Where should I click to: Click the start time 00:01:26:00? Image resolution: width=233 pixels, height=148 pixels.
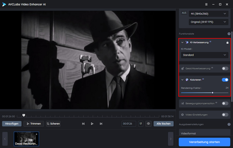pyautogui.click(x=8, y=116)
